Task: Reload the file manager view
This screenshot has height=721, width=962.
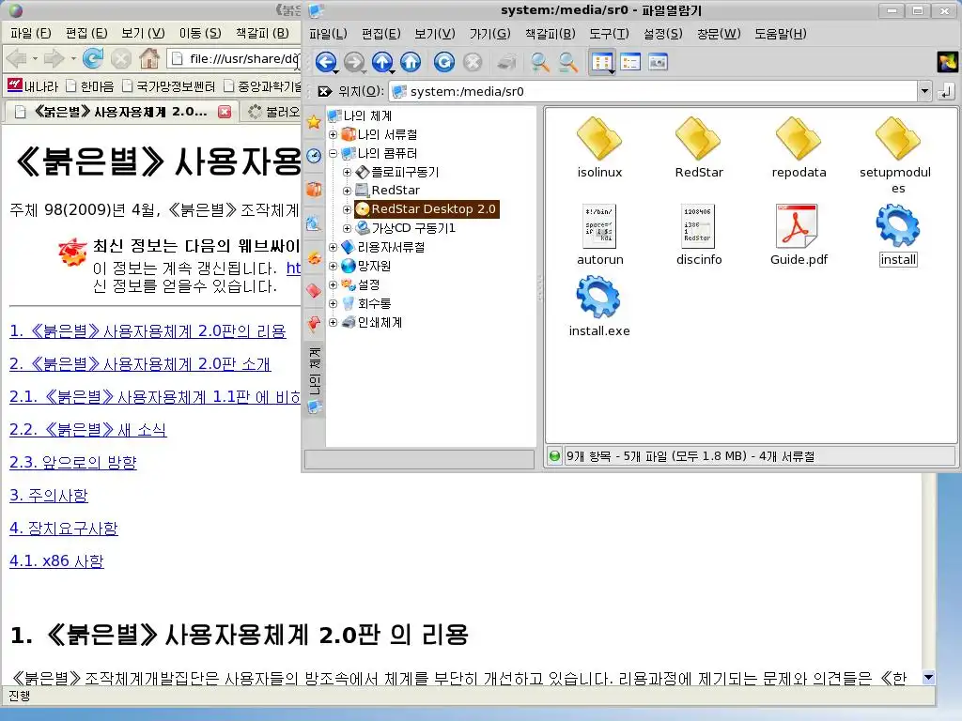Action: [x=444, y=62]
